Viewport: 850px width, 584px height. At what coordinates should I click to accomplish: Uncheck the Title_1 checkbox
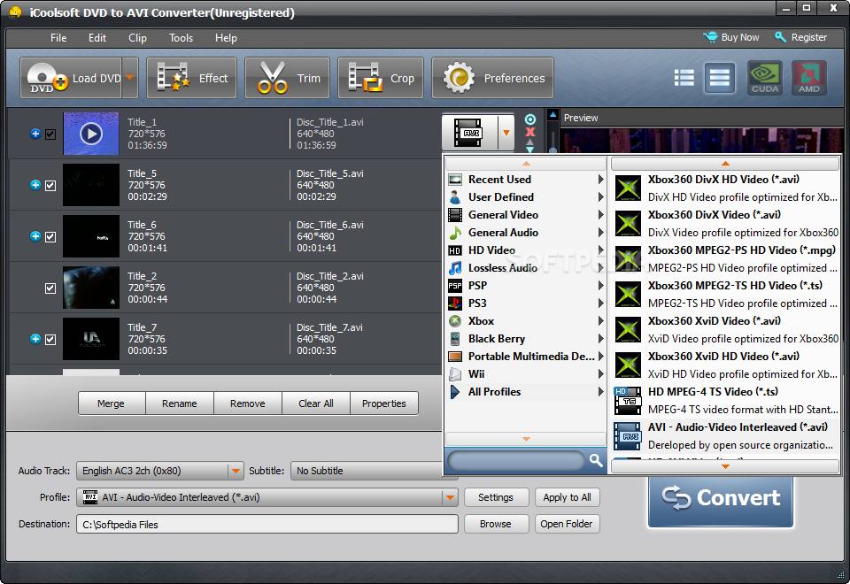pyautogui.click(x=50, y=134)
